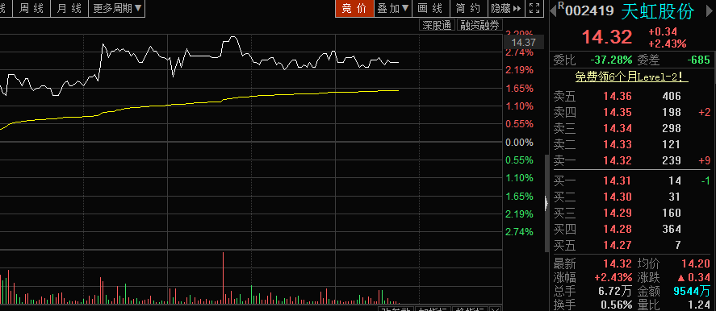Click 委差 value -685
The height and width of the screenshot is (311, 716).
point(699,60)
